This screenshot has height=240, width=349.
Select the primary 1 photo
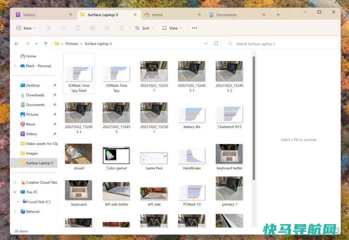coord(229,192)
